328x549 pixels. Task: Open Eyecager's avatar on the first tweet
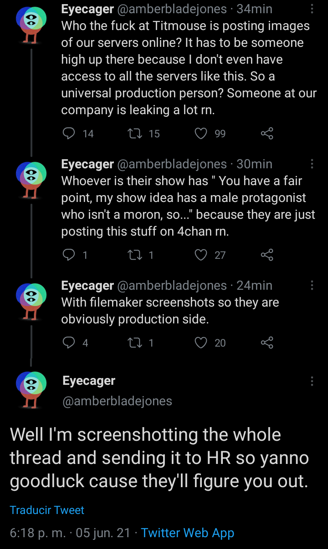(31, 22)
